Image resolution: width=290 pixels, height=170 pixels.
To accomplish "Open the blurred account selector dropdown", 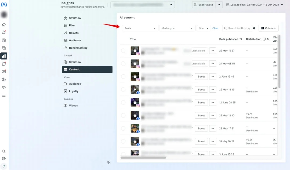I will tap(143, 5).
